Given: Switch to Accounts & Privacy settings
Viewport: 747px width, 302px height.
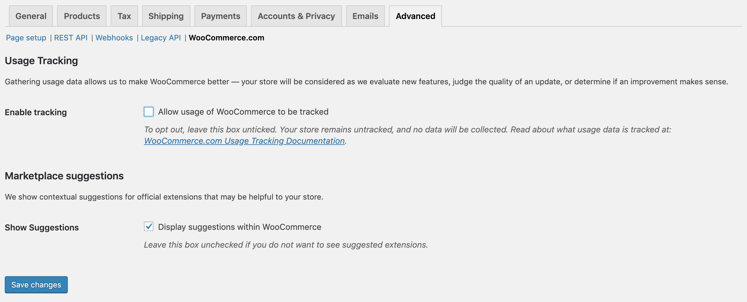Looking at the screenshot, I should click(x=296, y=16).
